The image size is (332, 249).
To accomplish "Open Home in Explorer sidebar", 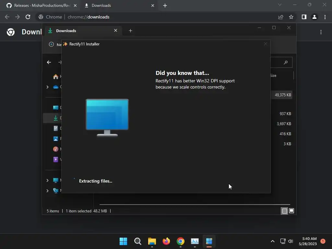I will pos(56,77).
